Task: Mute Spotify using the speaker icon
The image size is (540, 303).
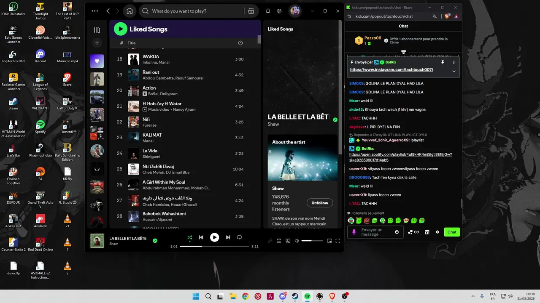Action: 297,241
